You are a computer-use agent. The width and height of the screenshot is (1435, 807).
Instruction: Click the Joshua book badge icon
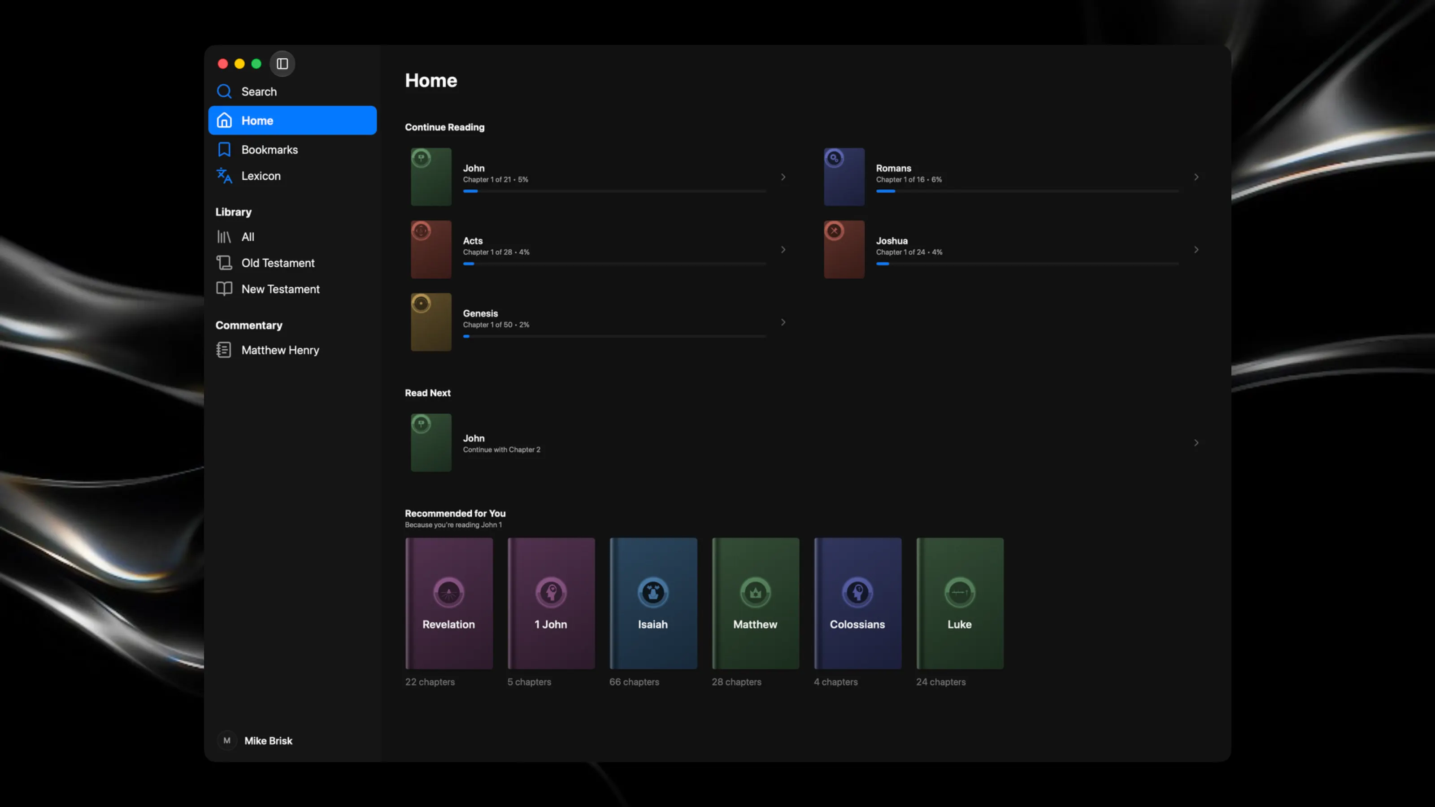coord(834,230)
